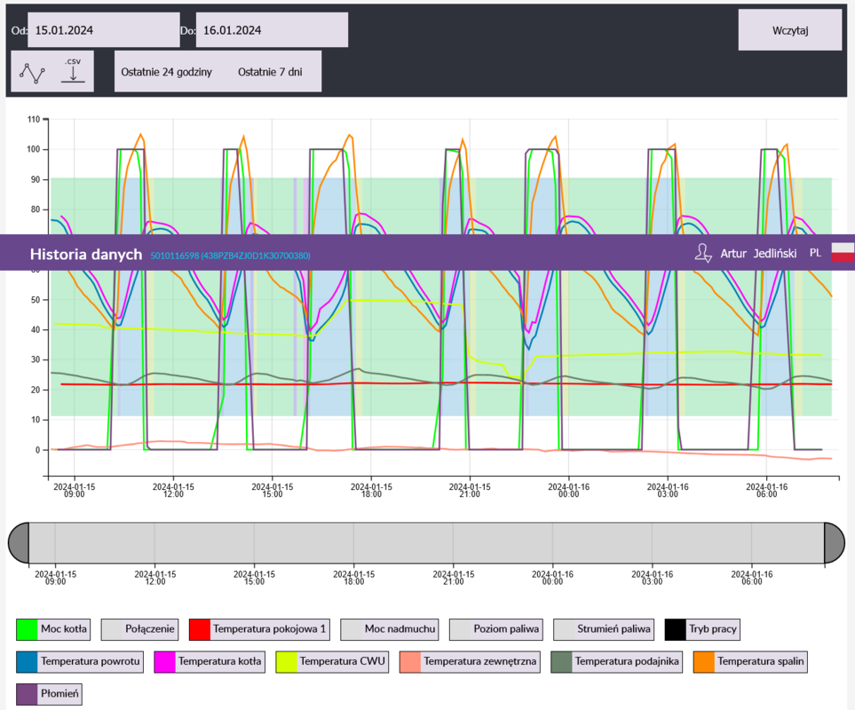The width and height of the screenshot is (855, 710).
Task: Toggle Temperatura pokojowa 1 series
Action: point(258,630)
